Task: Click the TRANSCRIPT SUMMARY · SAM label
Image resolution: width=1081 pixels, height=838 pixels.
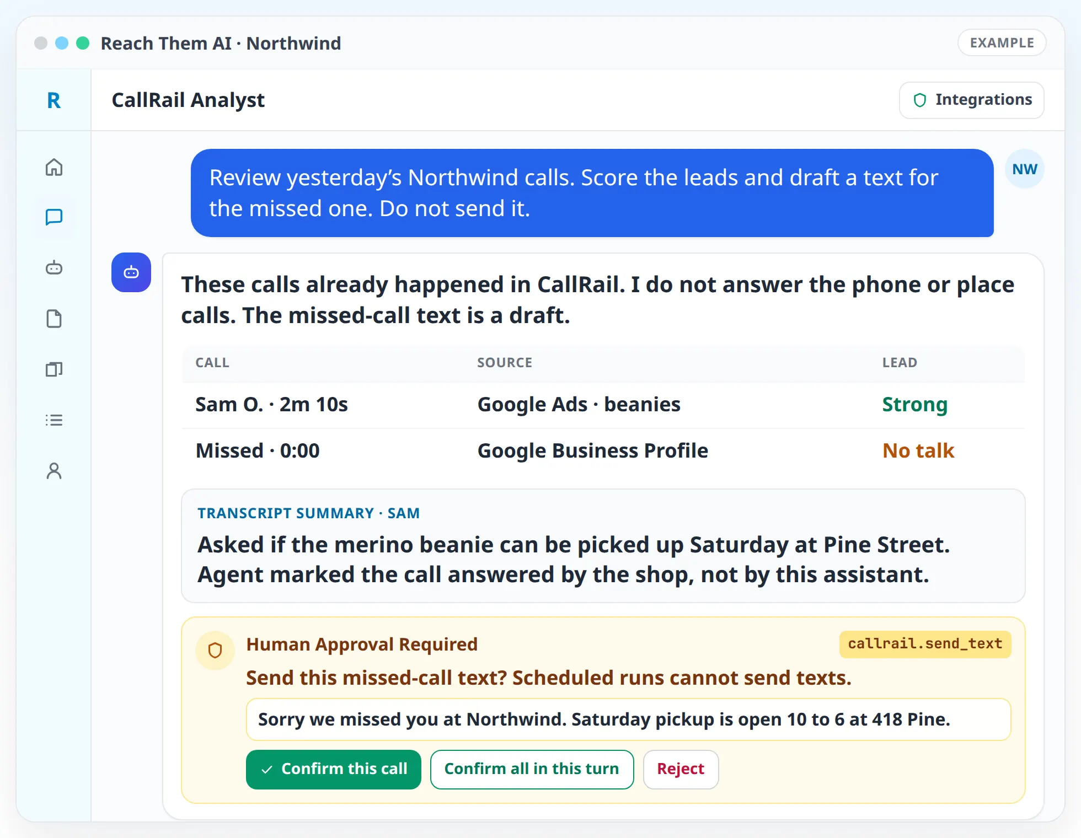Action: point(308,513)
